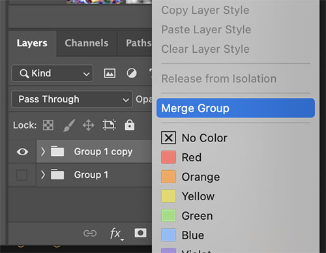Click the prevent artboard auto-nesting icon
Viewport: 326px width, 253px height.
click(109, 125)
